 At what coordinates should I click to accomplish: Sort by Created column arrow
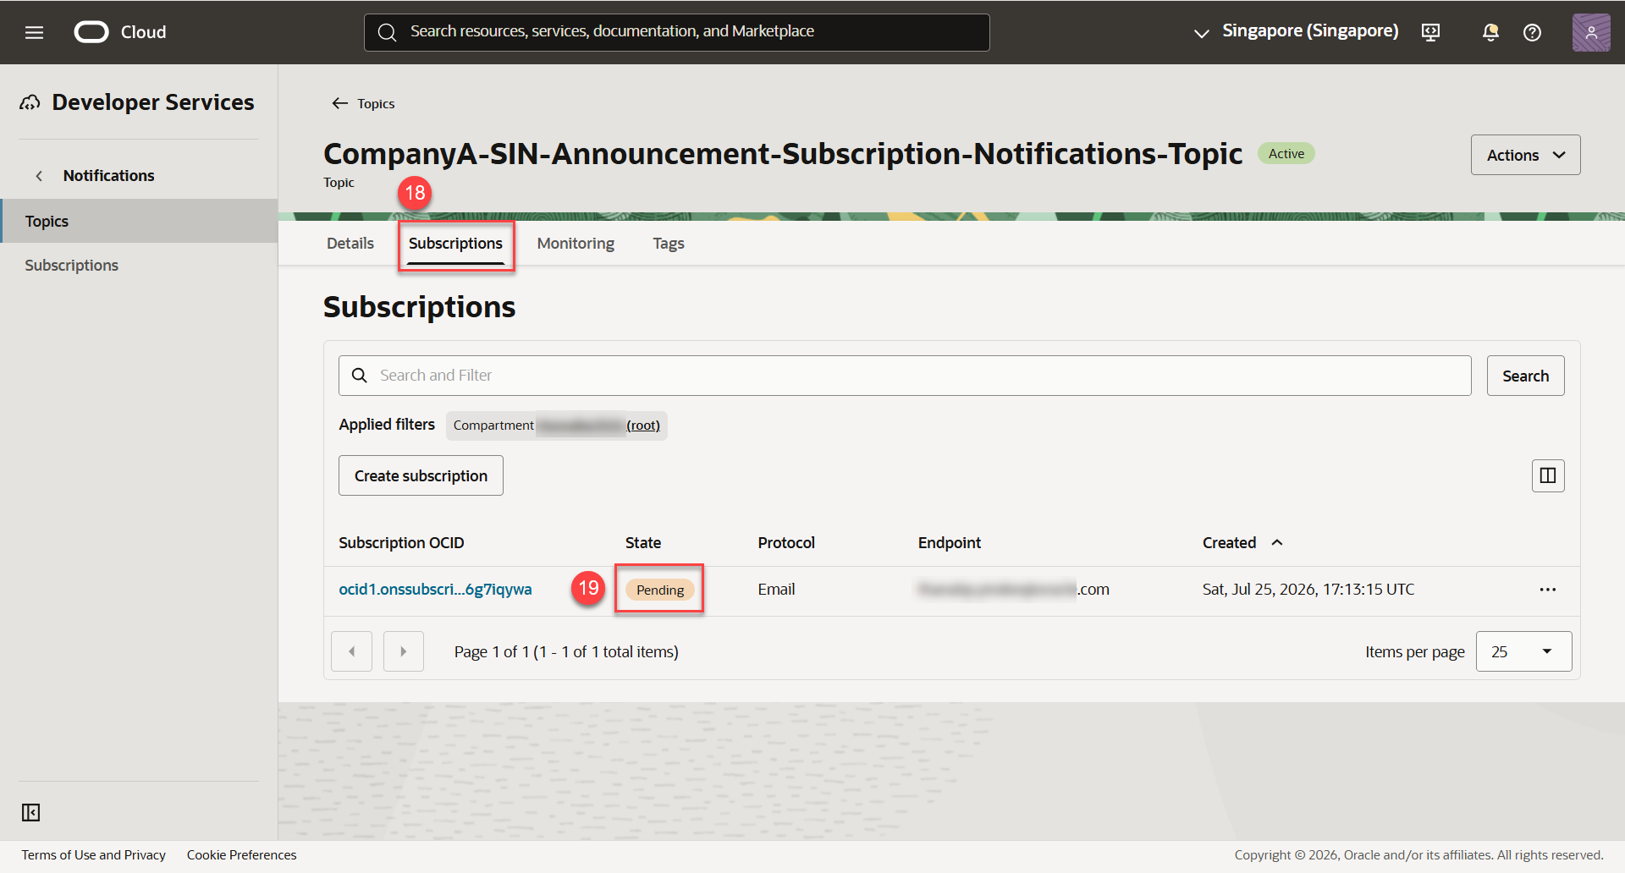pos(1277,542)
